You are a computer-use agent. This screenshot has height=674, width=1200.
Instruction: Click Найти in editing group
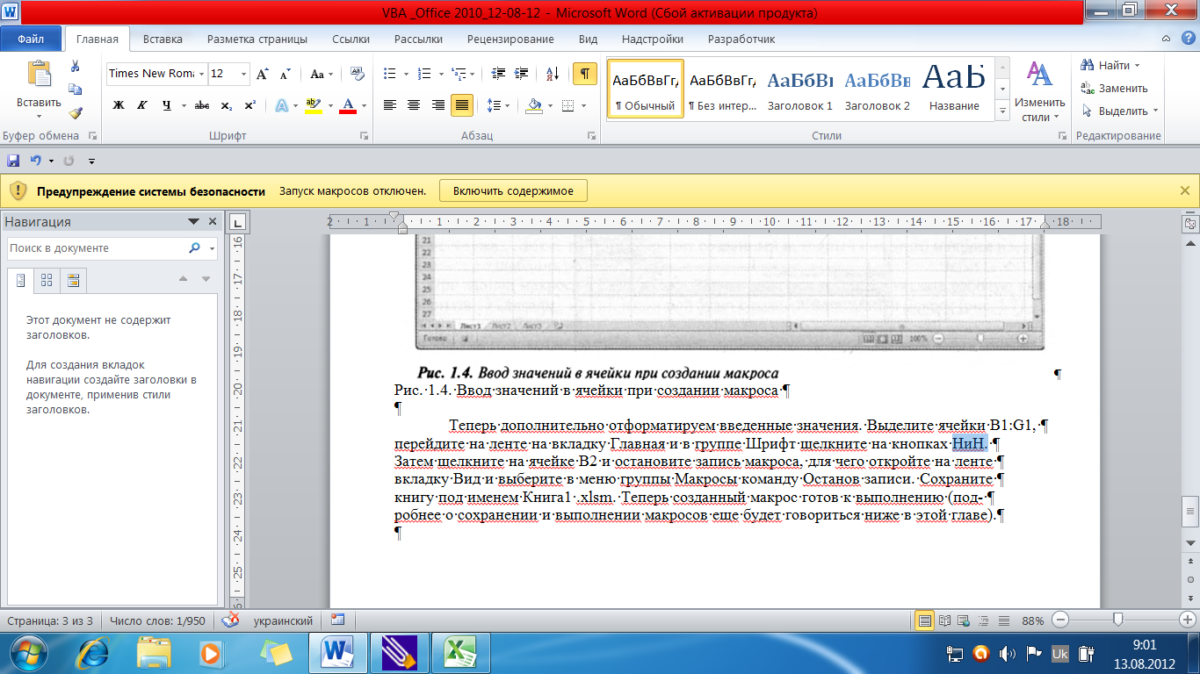1111,65
